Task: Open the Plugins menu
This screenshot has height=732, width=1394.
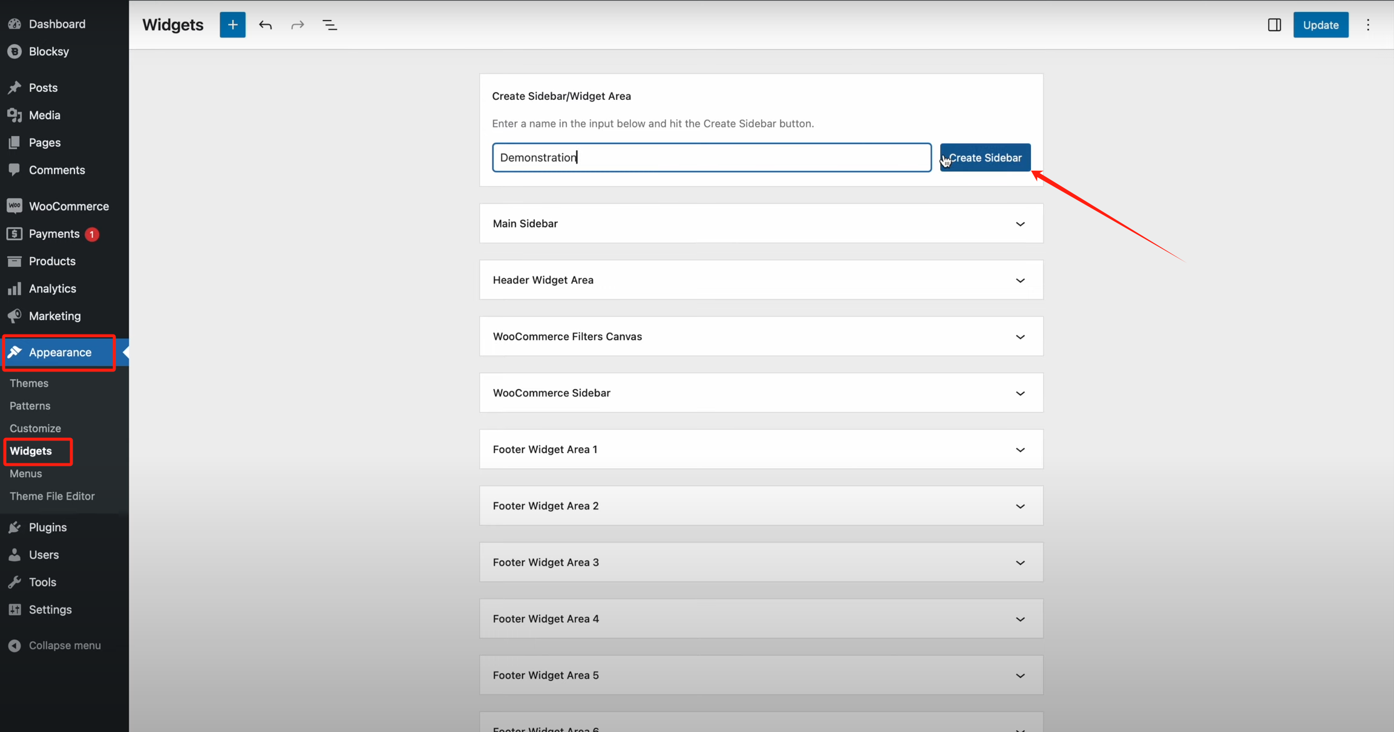Action: pos(47,527)
